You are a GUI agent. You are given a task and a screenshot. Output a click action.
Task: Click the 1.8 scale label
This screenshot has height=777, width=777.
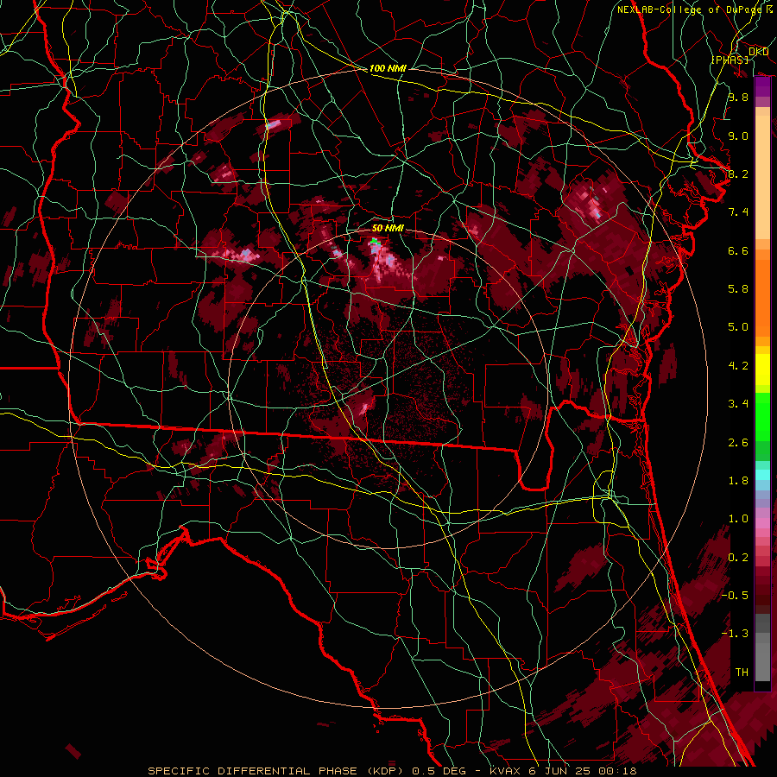738,481
